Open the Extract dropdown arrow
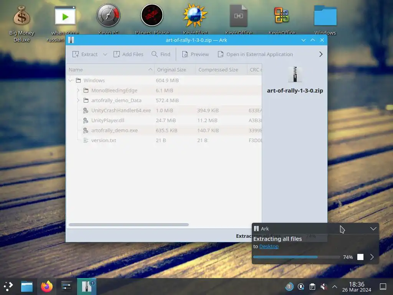The image size is (393, 295). coord(105,54)
